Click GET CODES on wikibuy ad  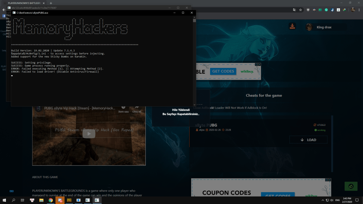click(x=223, y=71)
